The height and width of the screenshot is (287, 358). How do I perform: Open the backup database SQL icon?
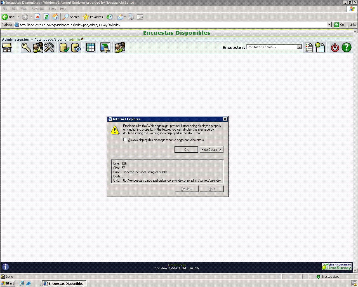click(x=76, y=47)
